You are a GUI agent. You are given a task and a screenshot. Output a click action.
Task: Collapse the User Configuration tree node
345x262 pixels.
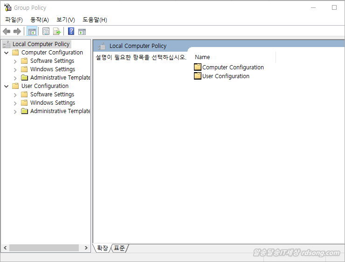point(7,87)
